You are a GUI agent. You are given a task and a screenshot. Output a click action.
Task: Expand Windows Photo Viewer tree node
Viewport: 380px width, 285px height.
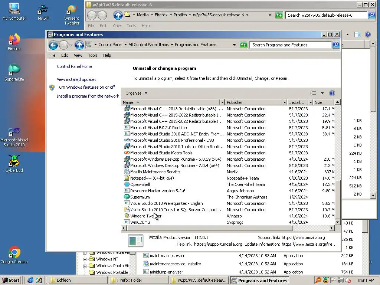pyautogui.click(x=85, y=266)
